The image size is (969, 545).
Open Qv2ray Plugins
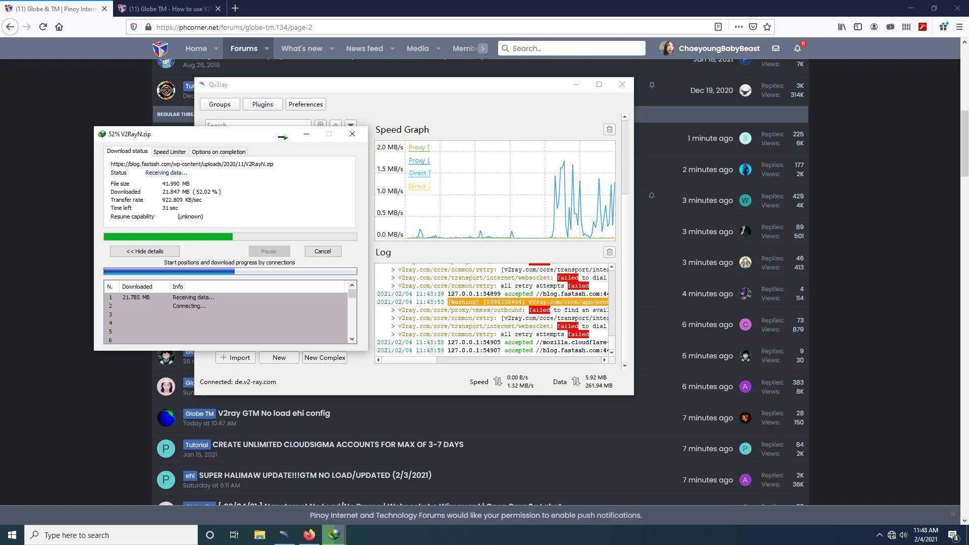(x=262, y=104)
